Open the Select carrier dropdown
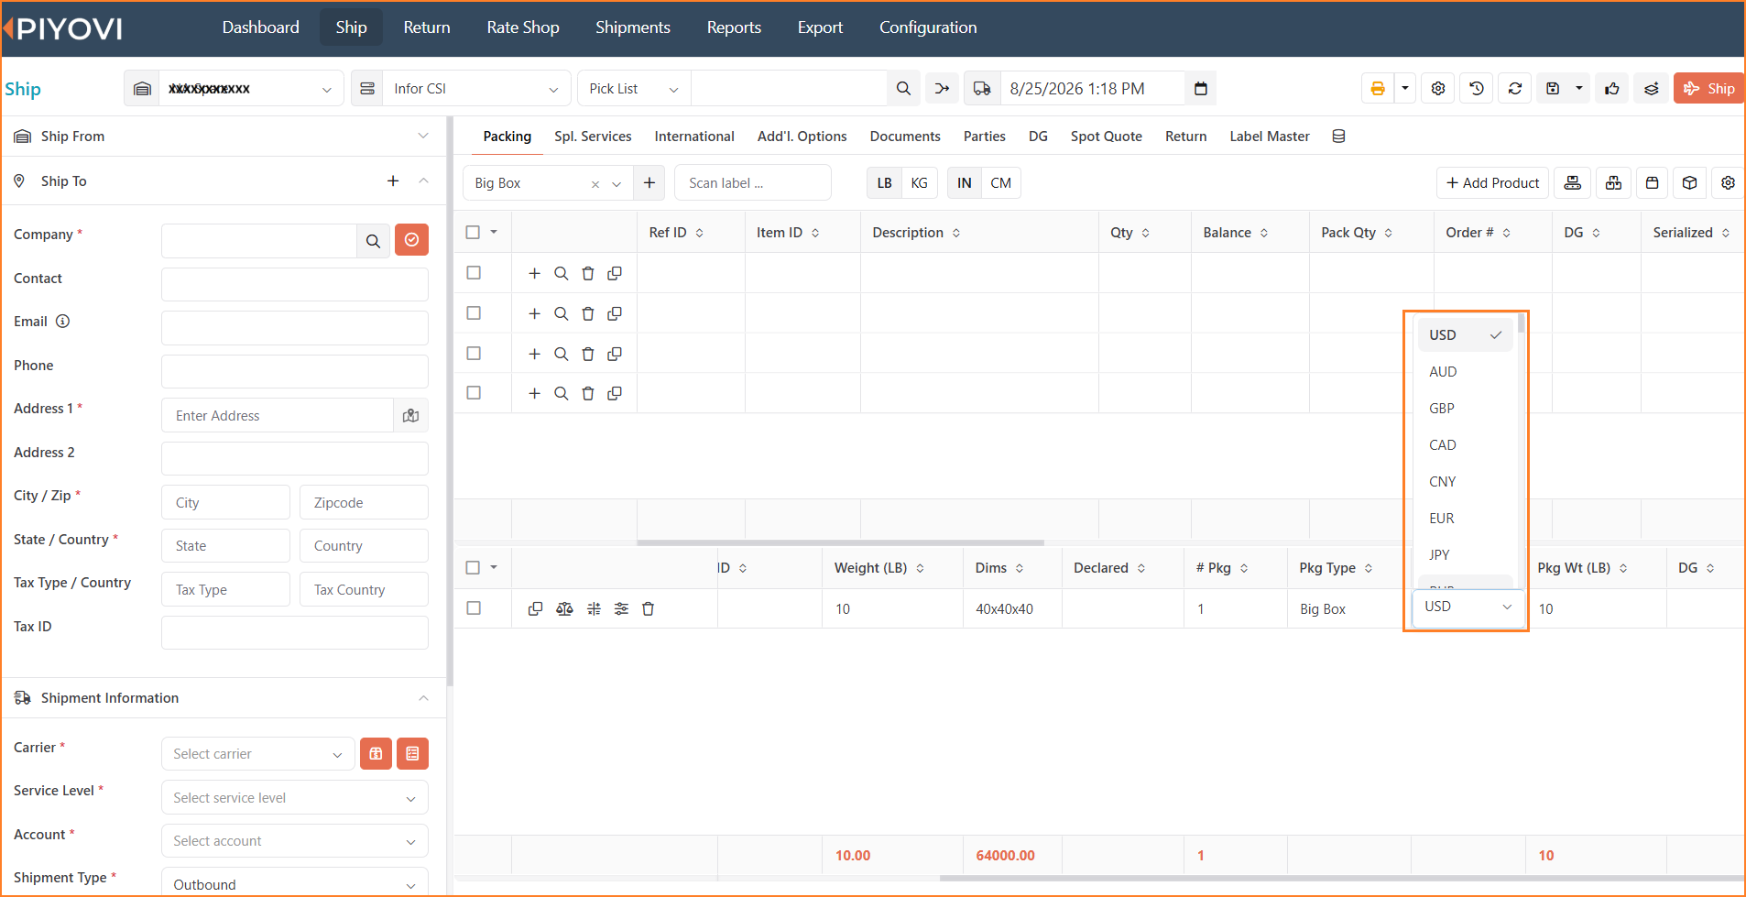Viewport: 1746px width, 897px height. tap(258, 754)
